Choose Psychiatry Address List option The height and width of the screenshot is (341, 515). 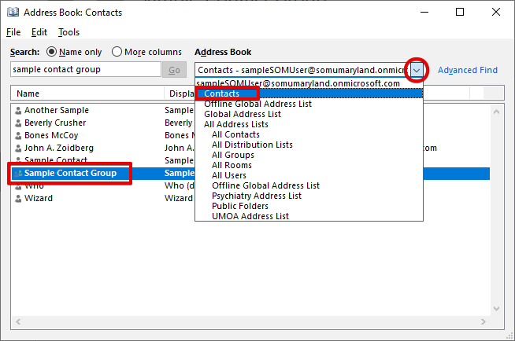[x=257, y=196]
